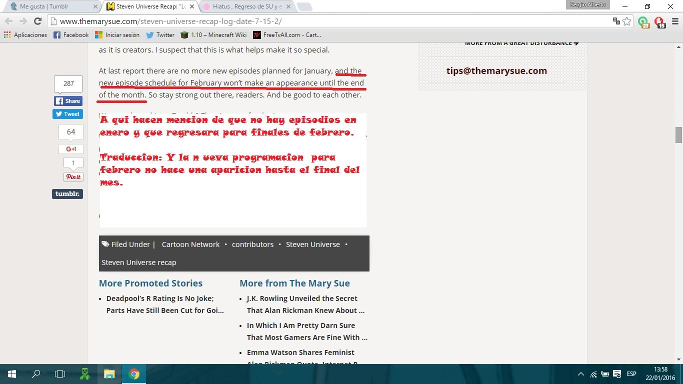The image size is (683, 384).
Task: Switch to Hiatus, Regreso de SU tab
Action: pos(247,6)
